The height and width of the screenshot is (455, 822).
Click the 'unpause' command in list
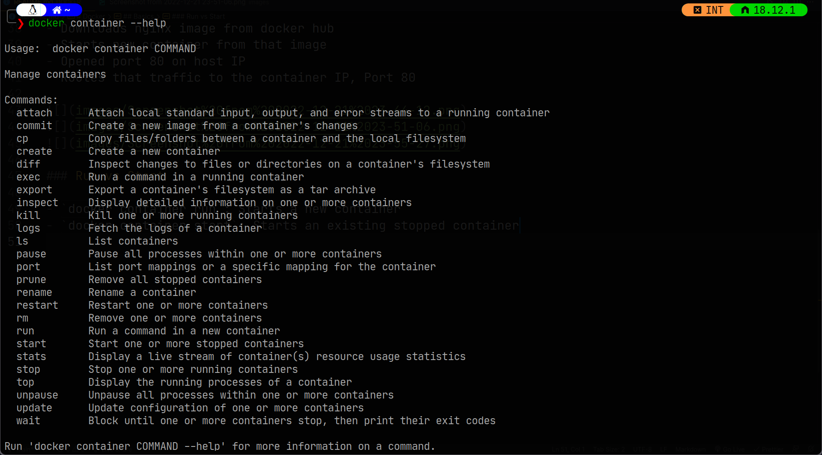(x=37, y=395)
